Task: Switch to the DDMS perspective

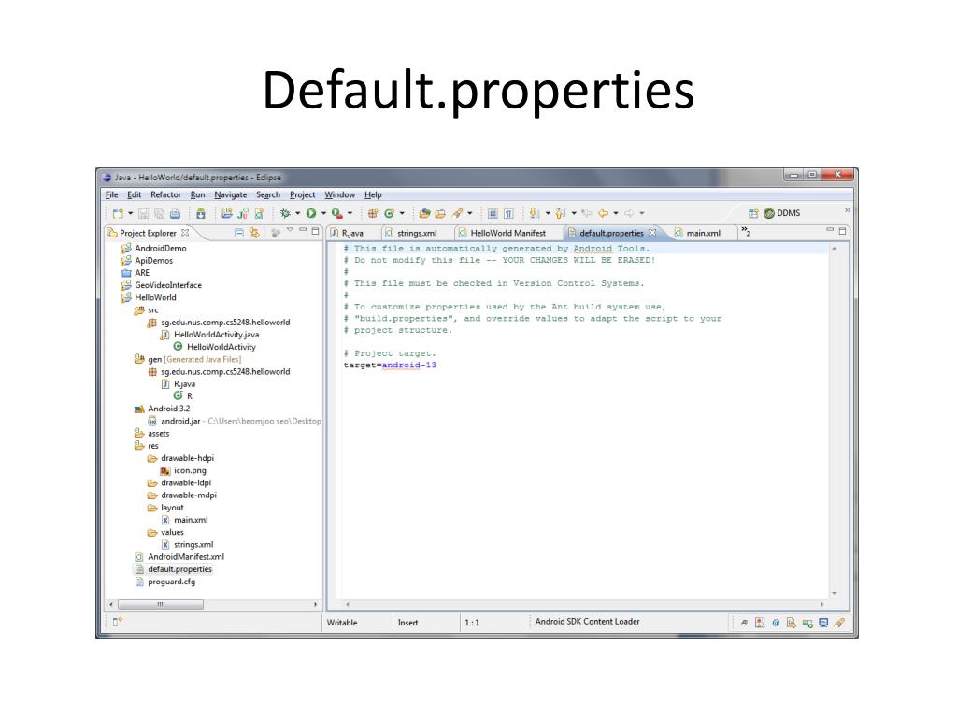Action: click(x=782, y=213)
